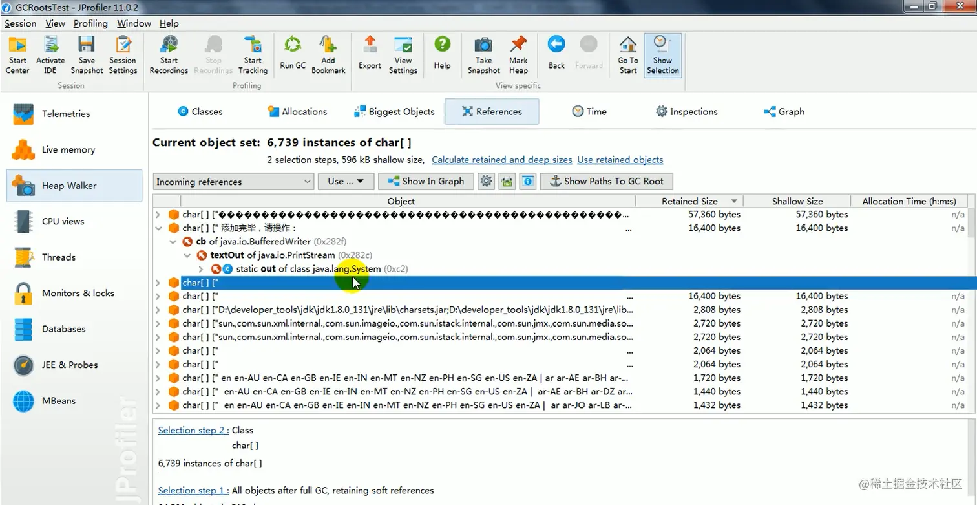Click the Save Snapshot icon

pos(87,54)
